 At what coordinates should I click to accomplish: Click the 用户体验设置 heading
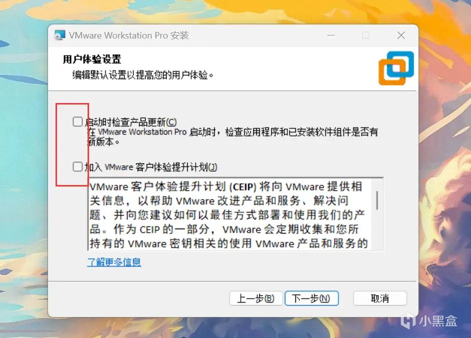click(x=92, y=59)
